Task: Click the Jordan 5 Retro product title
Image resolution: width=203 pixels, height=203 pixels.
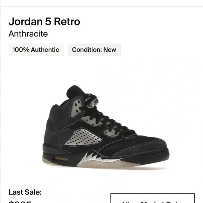Action: pyautogui.click(x=44, y=21)
